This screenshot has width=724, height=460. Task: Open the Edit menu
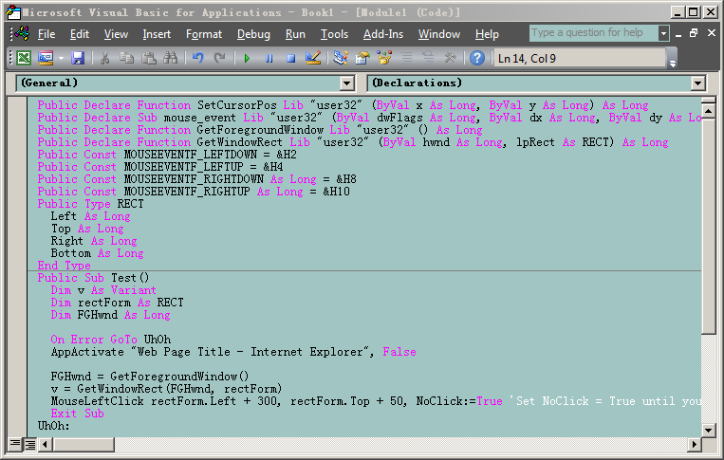[x=80, y=34]
